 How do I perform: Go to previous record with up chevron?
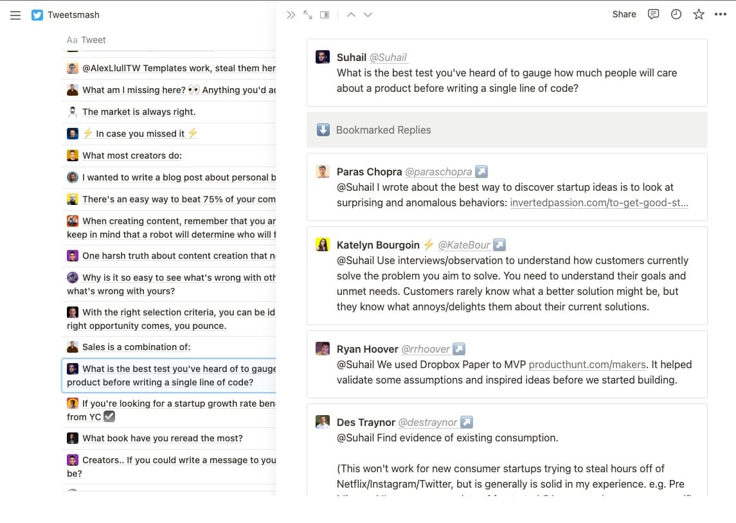[351, 14]
